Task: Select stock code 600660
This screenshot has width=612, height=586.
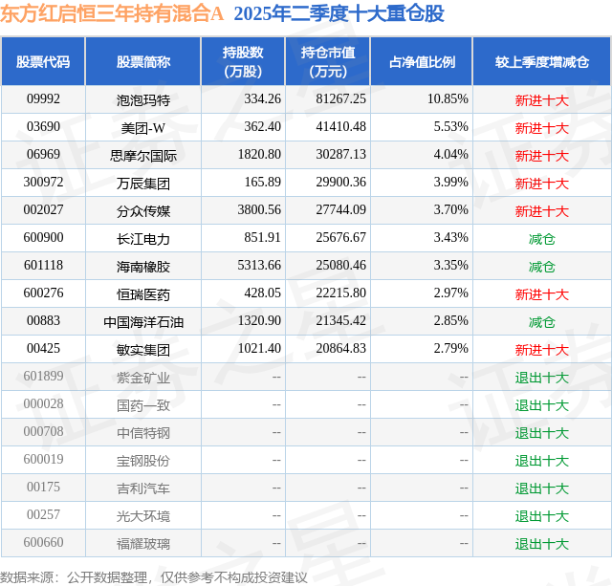Action: 43,542
